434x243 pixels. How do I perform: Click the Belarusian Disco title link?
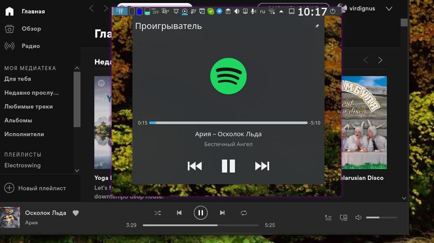click(x=362, y=178)
